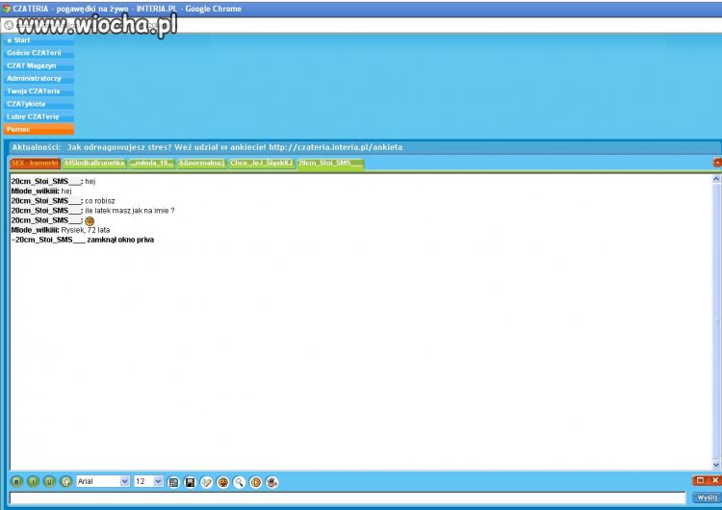Click the orange maximize chat window button
722x510 pixels.
click(x=700, y=480)
